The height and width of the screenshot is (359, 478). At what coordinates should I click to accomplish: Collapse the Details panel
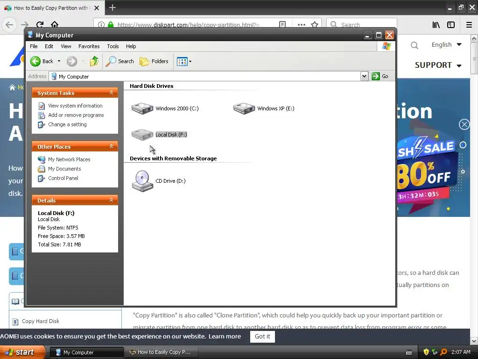(111, 200)
